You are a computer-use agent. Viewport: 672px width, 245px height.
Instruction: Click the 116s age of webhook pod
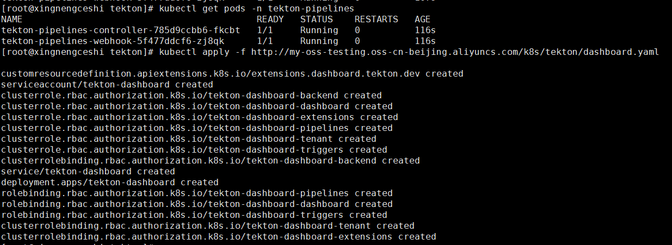[426, 41]
